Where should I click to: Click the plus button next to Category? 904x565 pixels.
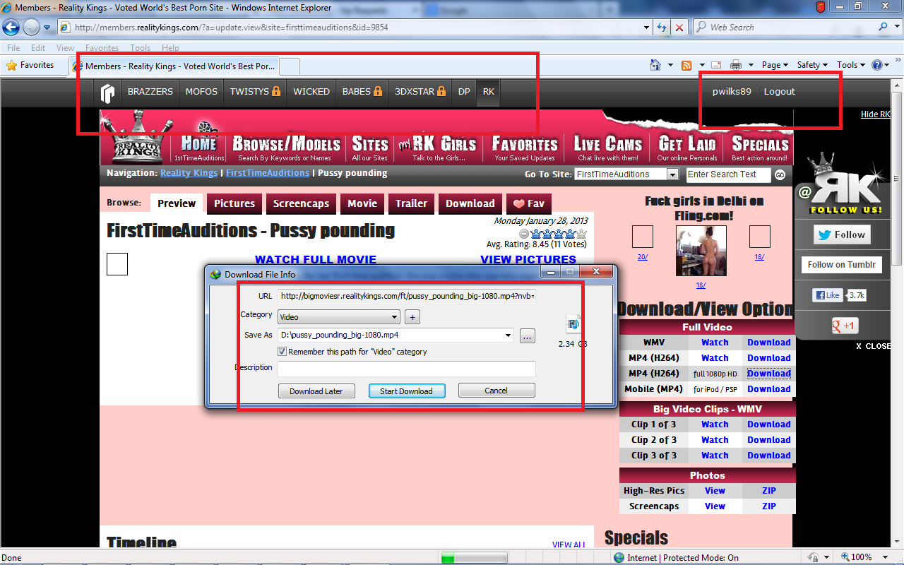point(412,317)
